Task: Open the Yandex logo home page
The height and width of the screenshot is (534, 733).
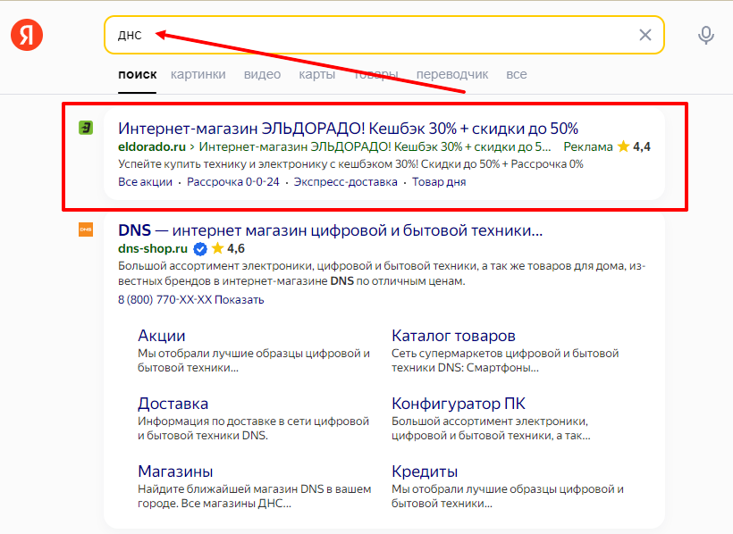Action: coord(27,35)
